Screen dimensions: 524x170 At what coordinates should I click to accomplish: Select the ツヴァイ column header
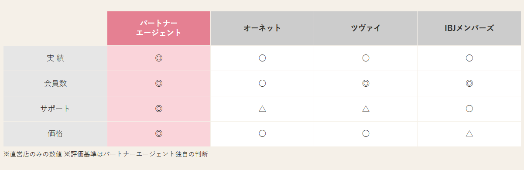point(366,28)
